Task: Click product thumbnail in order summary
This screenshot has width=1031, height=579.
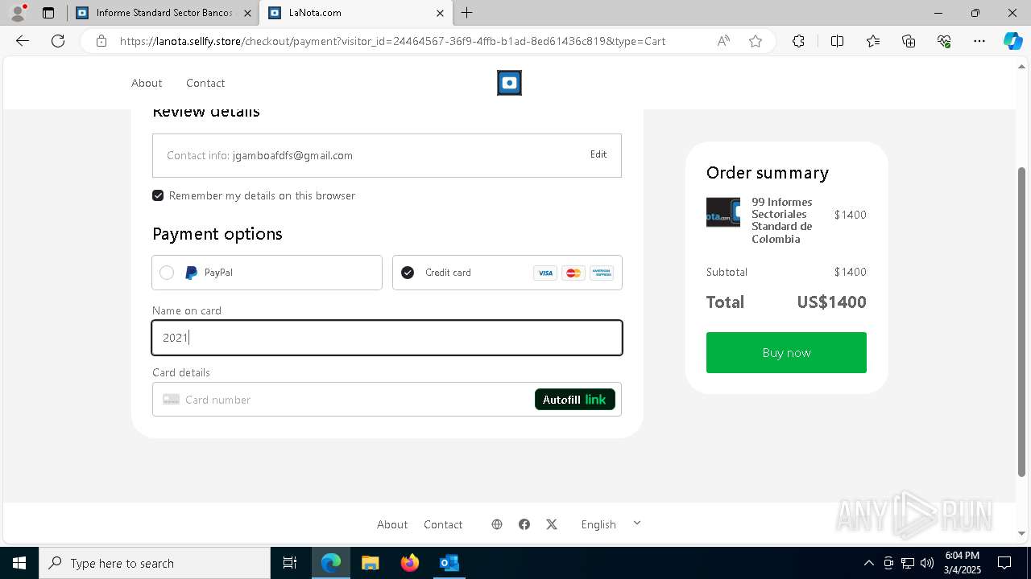Action: point(723,212)
